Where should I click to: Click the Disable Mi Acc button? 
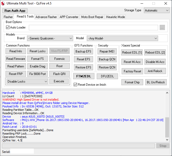(155, 62)
